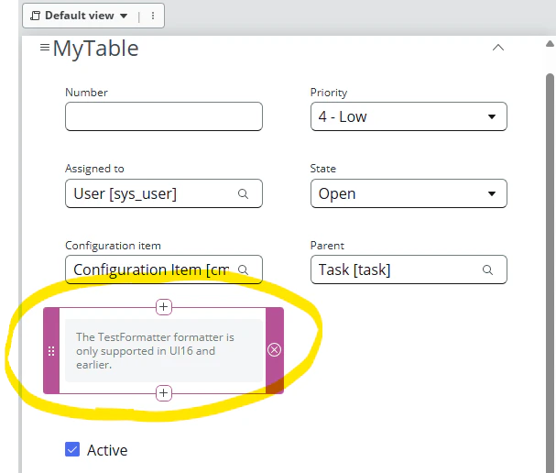Add element above the TestFormatter block
Screen dimensions: 556x473
coord(164,306)
